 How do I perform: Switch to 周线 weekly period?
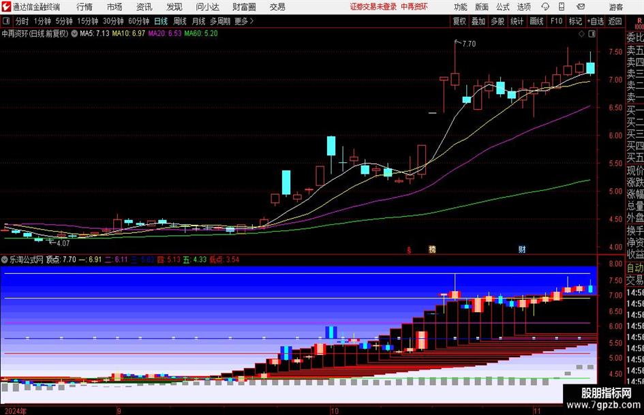click(x=179, y=21)
